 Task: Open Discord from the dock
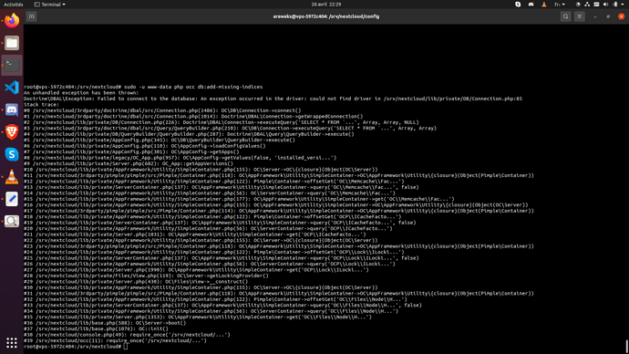pos(12,109)
